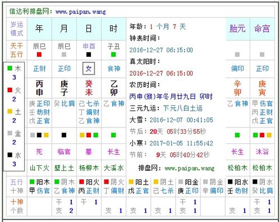The width and height of the screenshot is (280, 222).
Task: Click the 子丑 void branches text
Action: tap(113, 46)
